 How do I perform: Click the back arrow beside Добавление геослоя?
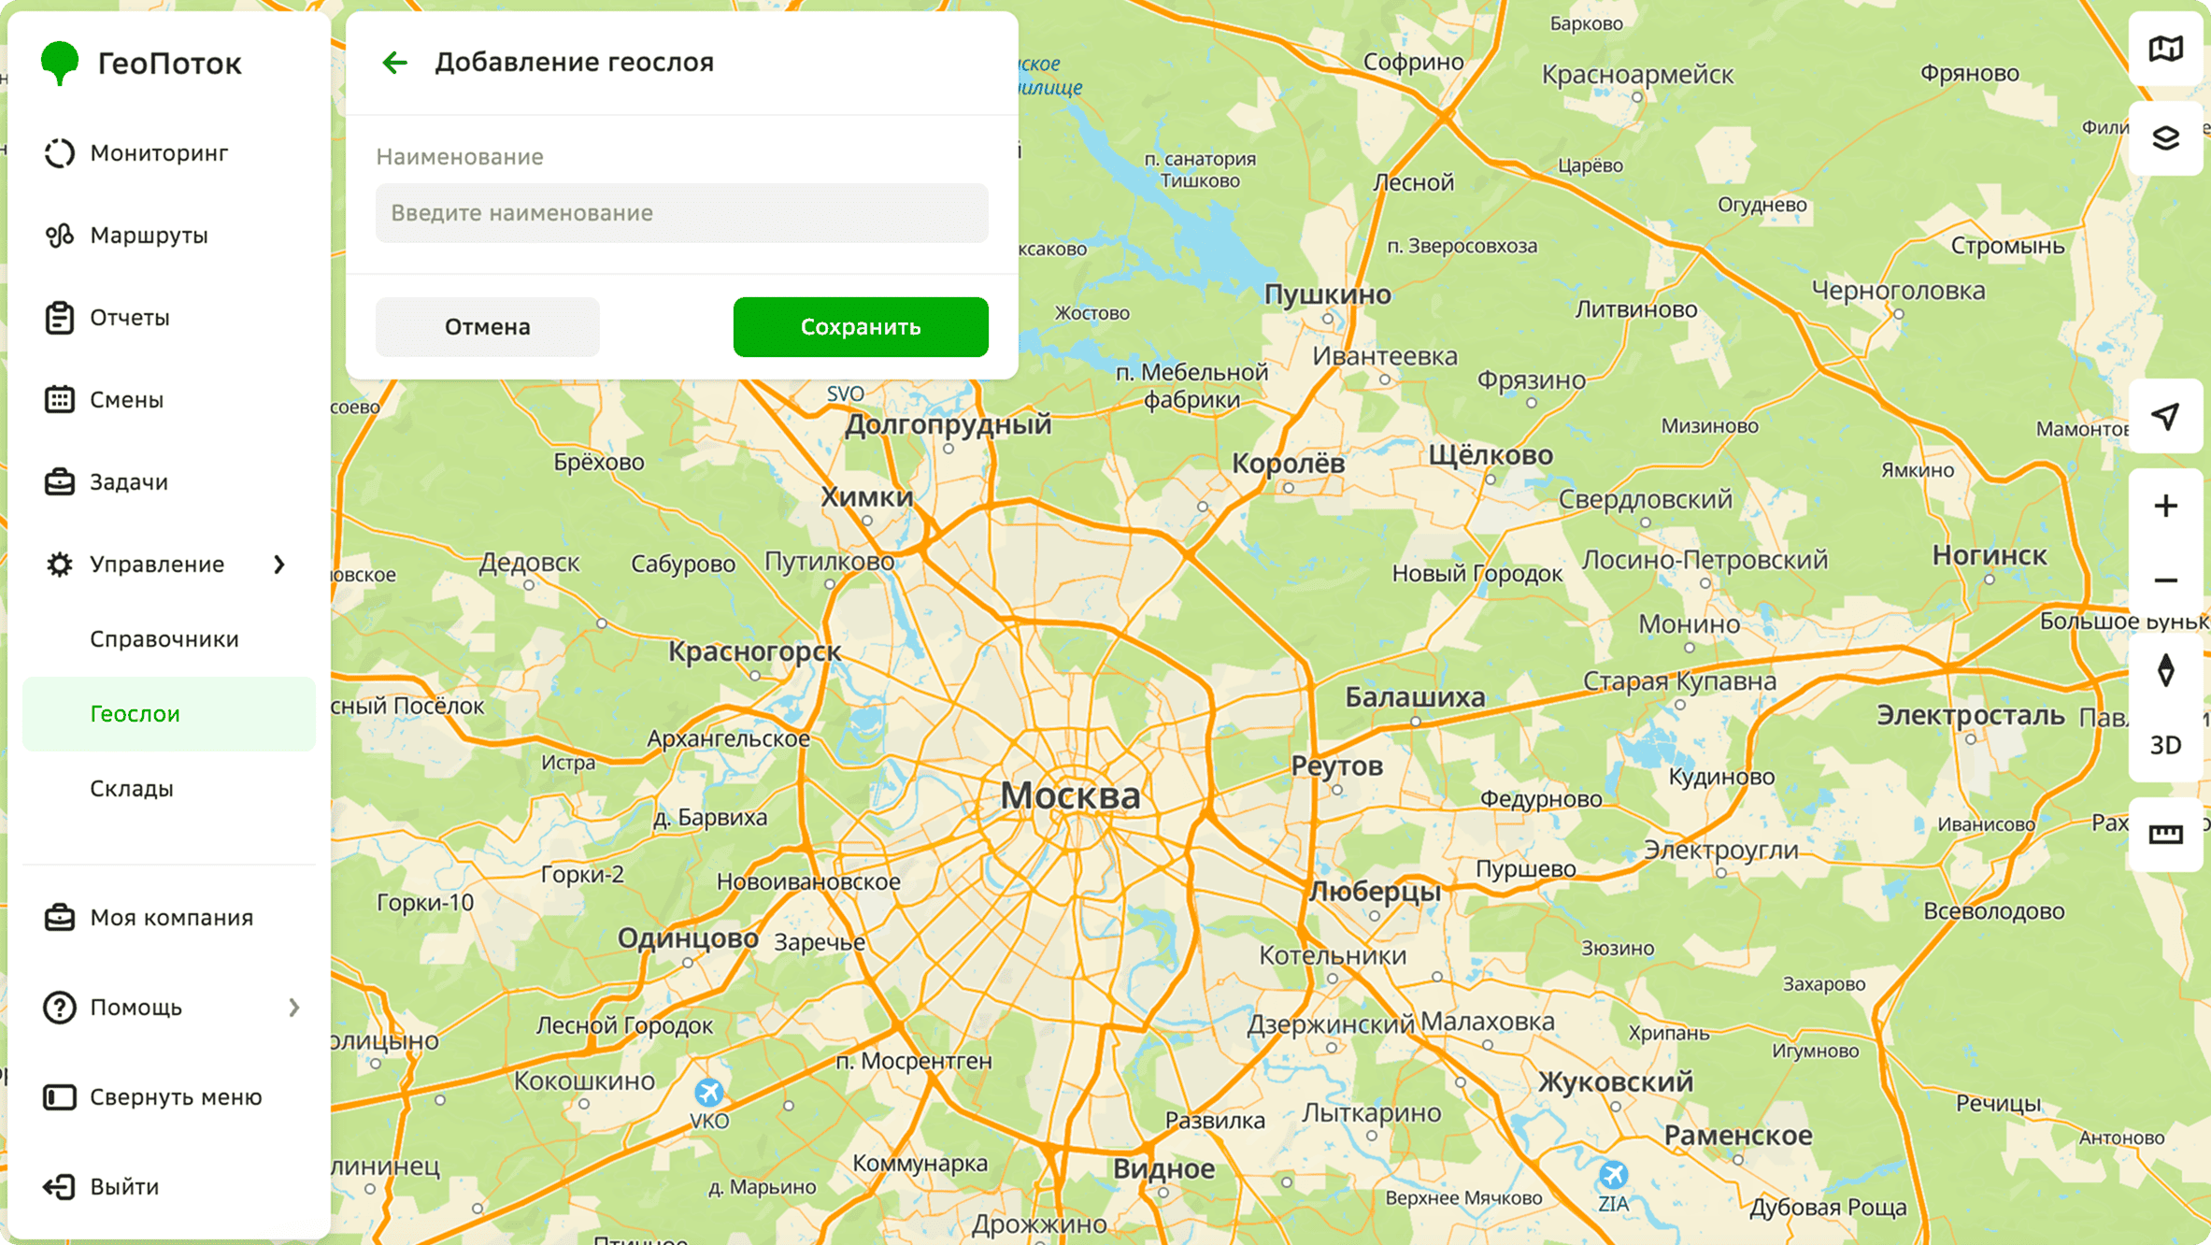point(394,63)
